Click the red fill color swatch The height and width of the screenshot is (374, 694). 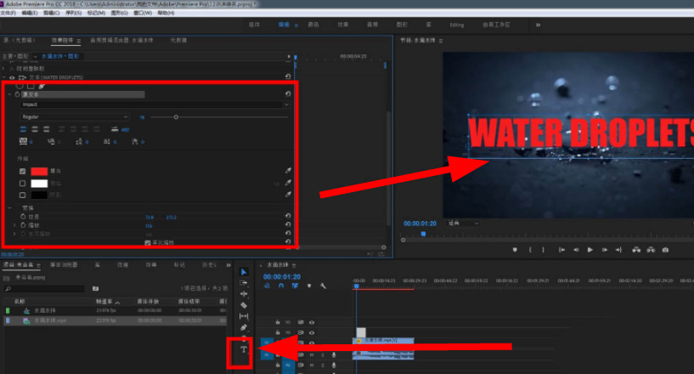[39, 171]
